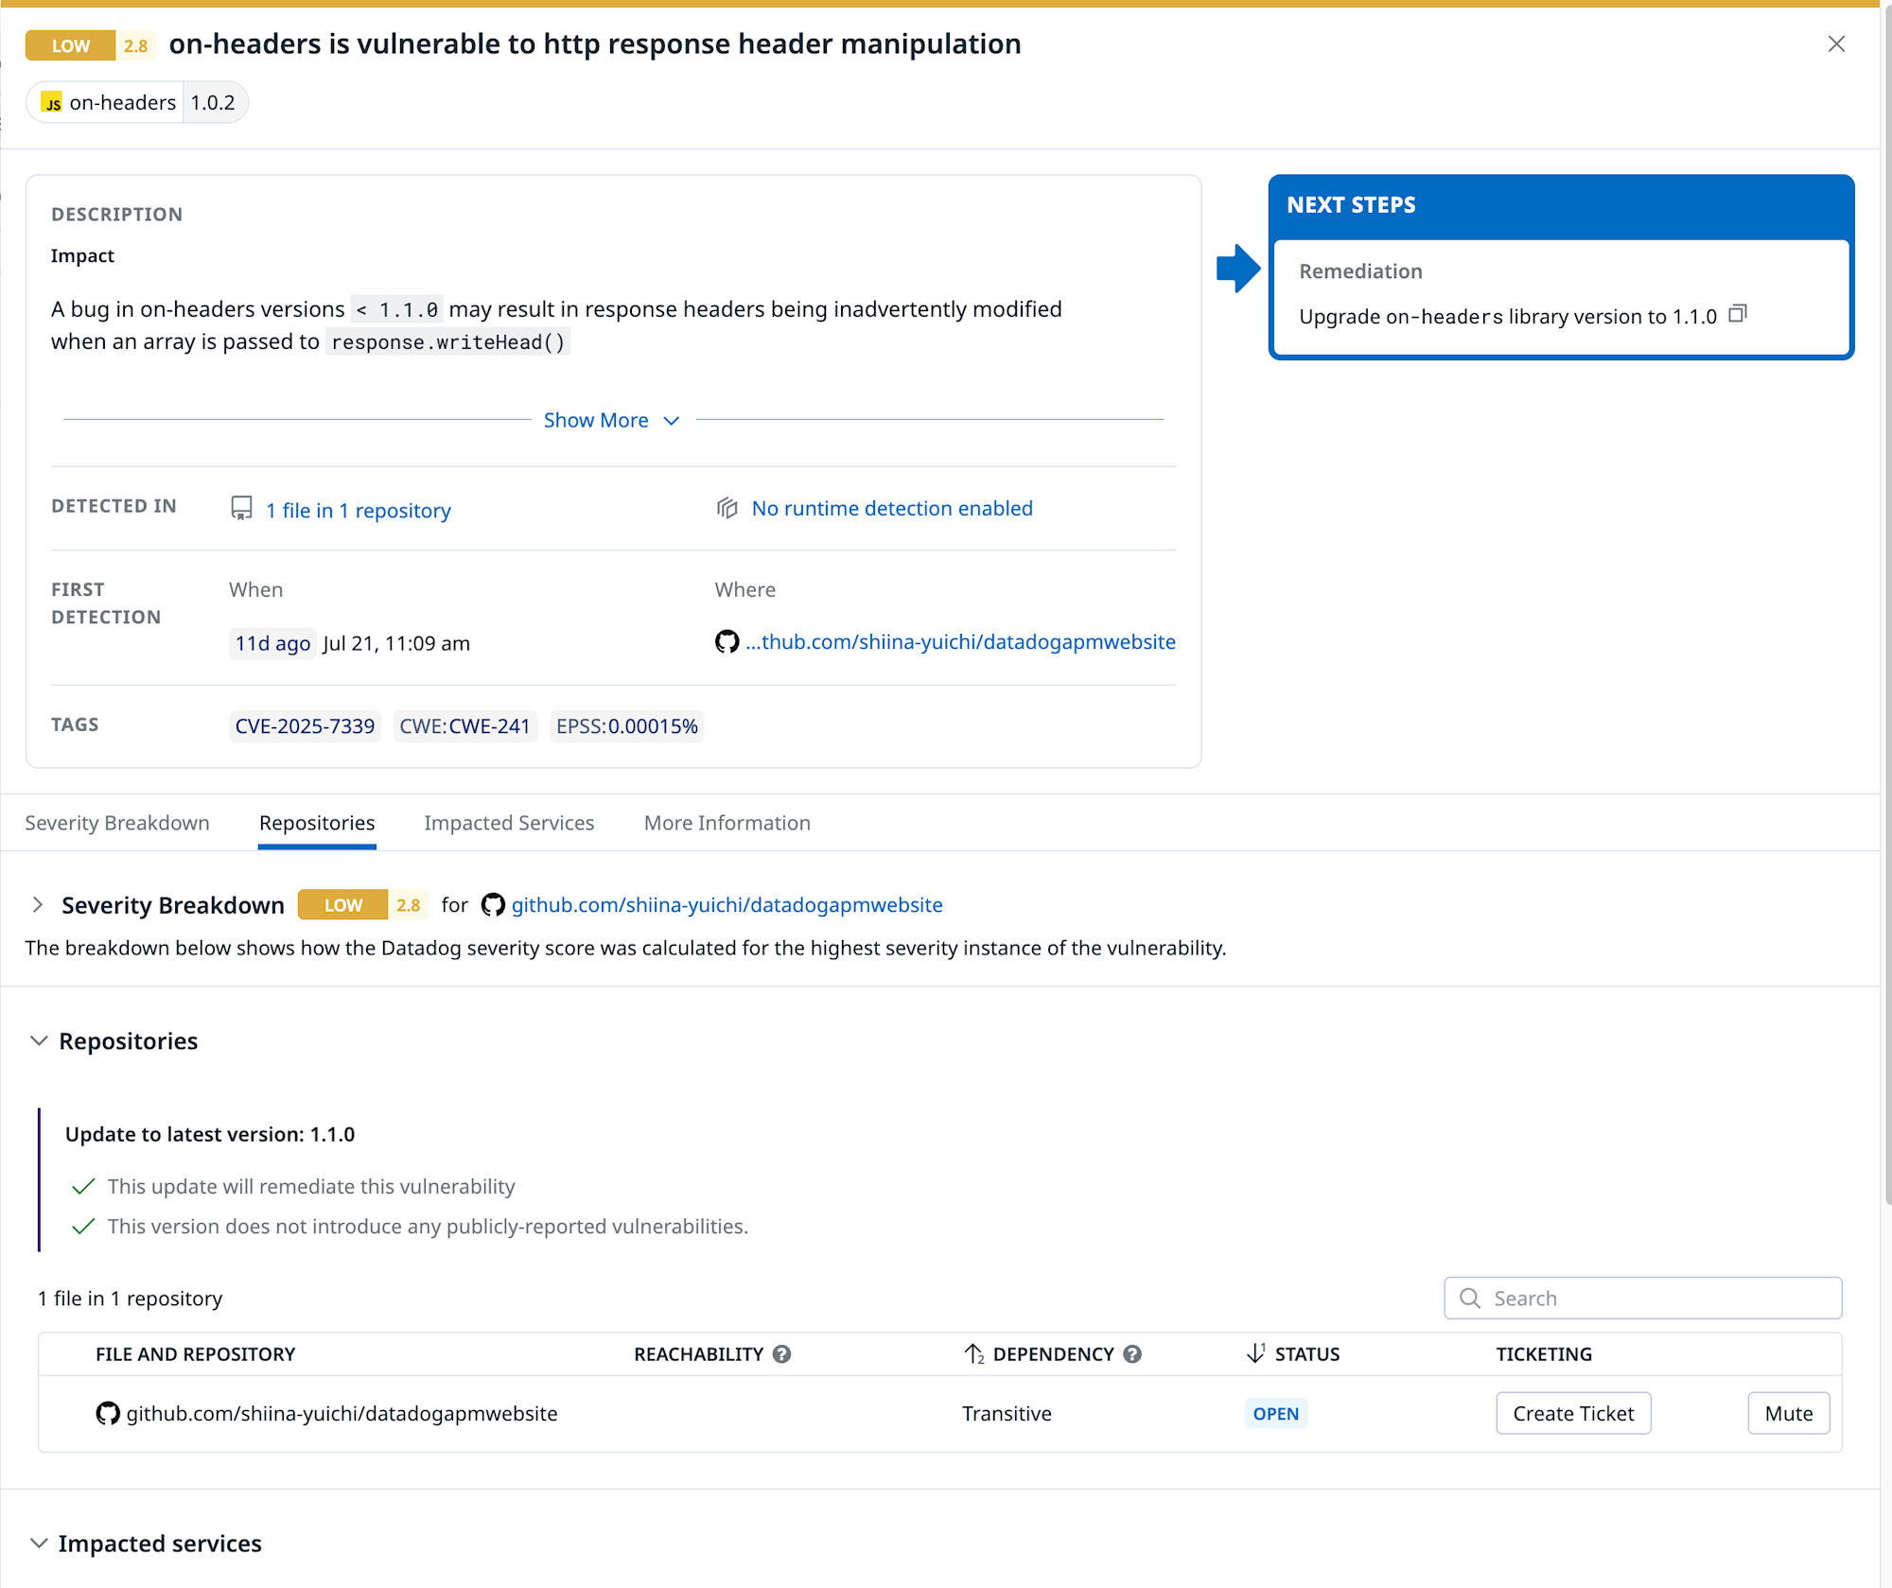Click the JS on-headers package badge icon
1892x1588 pixels.
(x=53, y=102)
